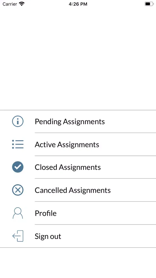
Task: Click the battery indicator in status bar
Action: click(149, 4)
